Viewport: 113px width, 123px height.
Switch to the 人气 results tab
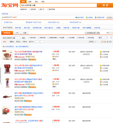click(x=17, y=33)
